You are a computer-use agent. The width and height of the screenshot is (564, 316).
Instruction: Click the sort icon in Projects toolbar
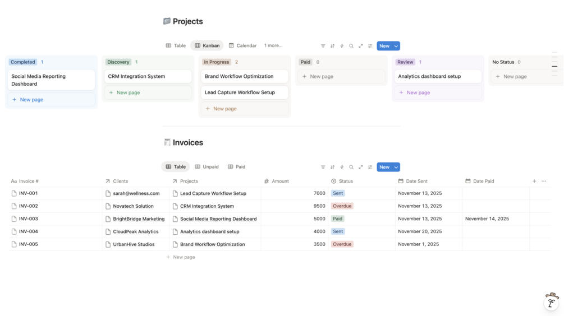click(332, 46)
